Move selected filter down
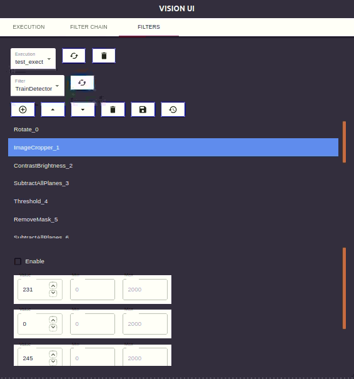The height and width of the screenshot is (379, 354). pyautogui.click(x=83, y=109)
